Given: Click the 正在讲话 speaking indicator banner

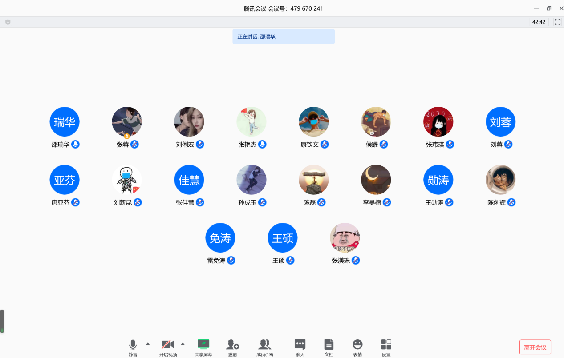Looking at the screenshot, I should pos(284,36).
